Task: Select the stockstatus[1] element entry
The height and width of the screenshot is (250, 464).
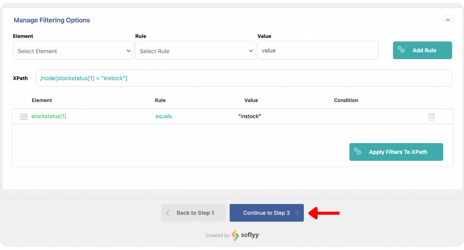Action: (49, 116)
